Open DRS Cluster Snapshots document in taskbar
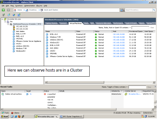158x120 pixels. tap(72, 117)
